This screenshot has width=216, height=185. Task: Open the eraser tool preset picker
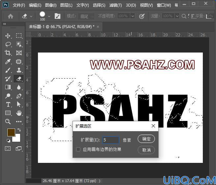pyautogui.click(x=27, y=16)
